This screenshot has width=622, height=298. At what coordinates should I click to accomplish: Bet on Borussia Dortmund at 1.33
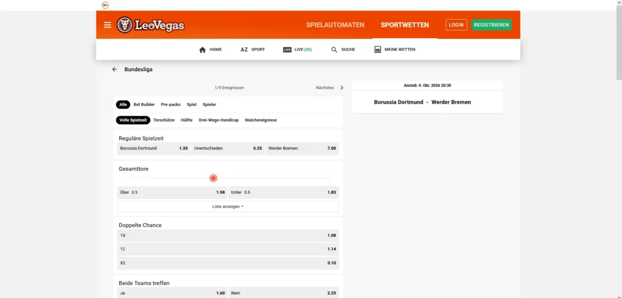coord(154,148)
